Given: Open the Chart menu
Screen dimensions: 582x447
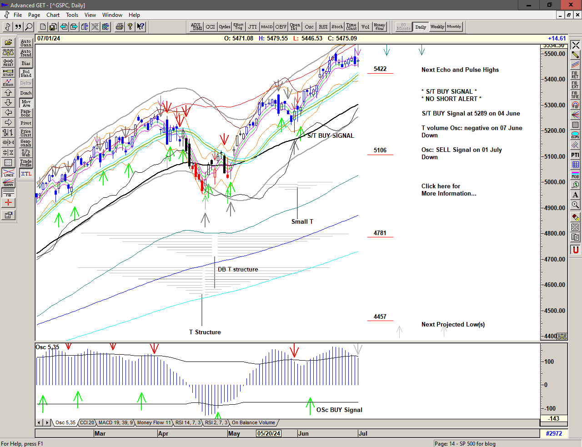Looking at the screenshot, I should pyautogui.click(x=53, y=15).
